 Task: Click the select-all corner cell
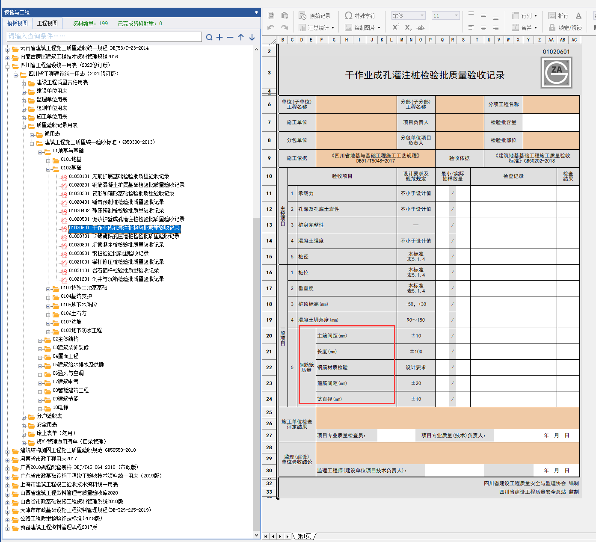point(269,40)
